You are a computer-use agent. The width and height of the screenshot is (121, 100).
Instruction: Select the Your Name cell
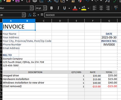point(11,34)
